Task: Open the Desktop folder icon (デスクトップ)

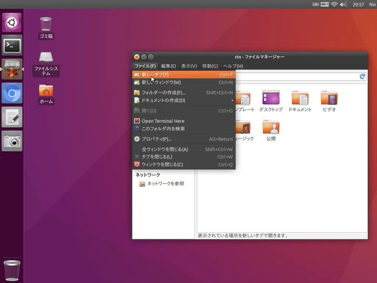Action: (x=271, y=98)
